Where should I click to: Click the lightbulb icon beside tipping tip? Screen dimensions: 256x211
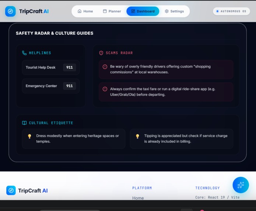tap(137, 136)
